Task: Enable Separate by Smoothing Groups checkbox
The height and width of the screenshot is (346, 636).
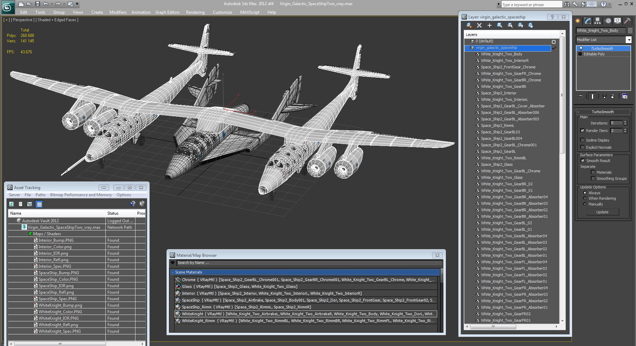Action: [x=593, y=178]
